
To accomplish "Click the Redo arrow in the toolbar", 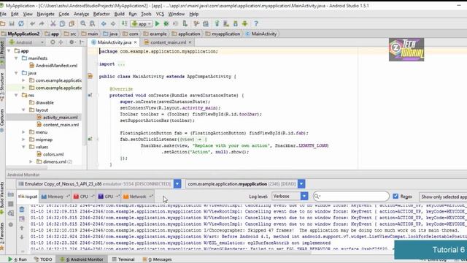I will [42, 24].
